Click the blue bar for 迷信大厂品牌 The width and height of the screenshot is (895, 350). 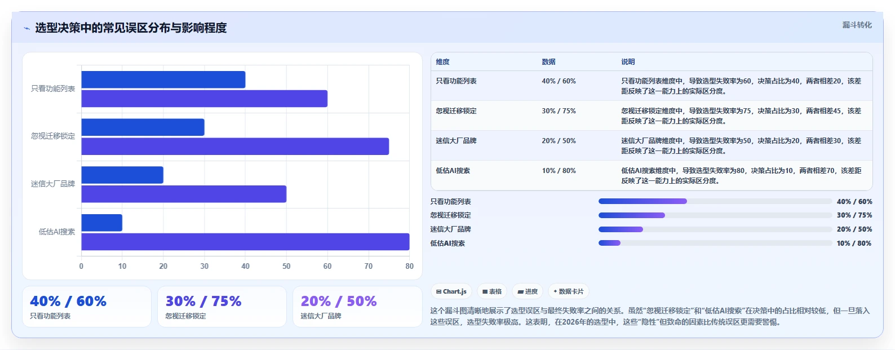tap(122, 175)
